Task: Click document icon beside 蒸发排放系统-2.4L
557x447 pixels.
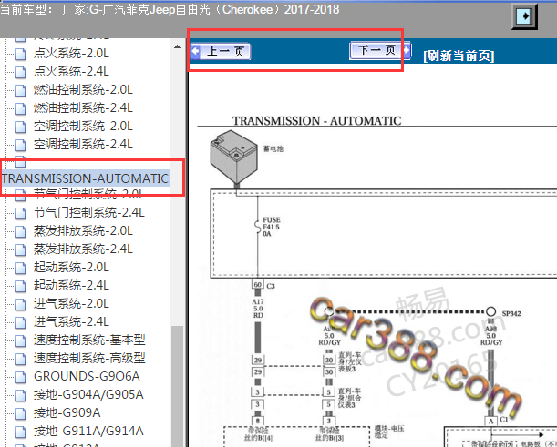Action: 21,249
